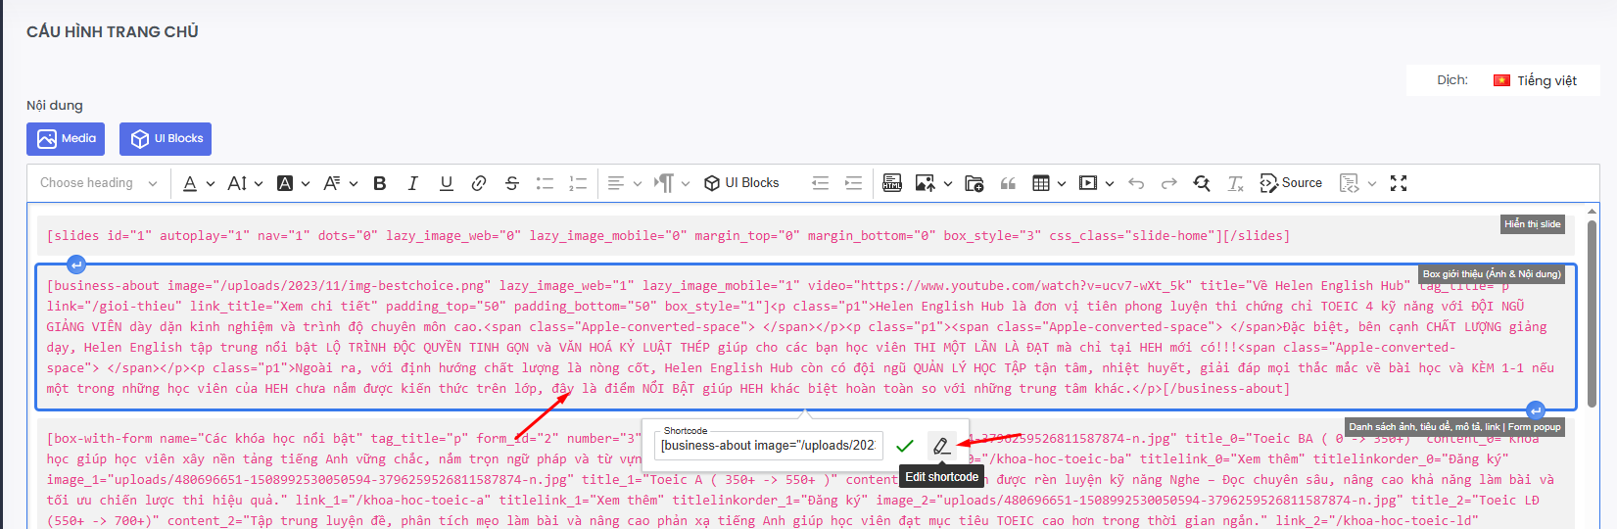Open the insert table dropdown
This screenshot has height=529, width=1617.
tap(1049, 183)
